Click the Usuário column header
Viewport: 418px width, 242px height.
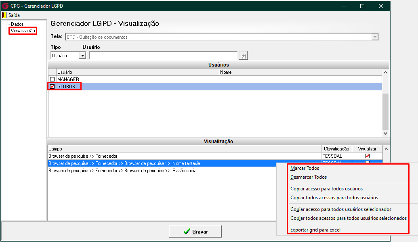coord(138,72)
